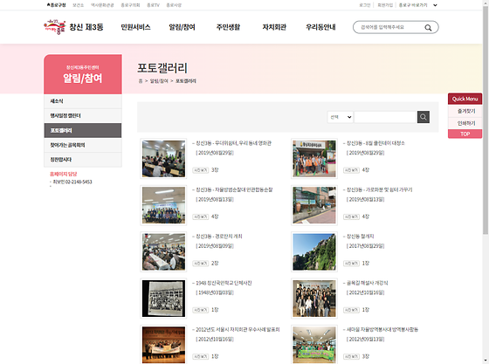Open thumbnail of 8월 클린데이 대청소 post

coord(314,159)
